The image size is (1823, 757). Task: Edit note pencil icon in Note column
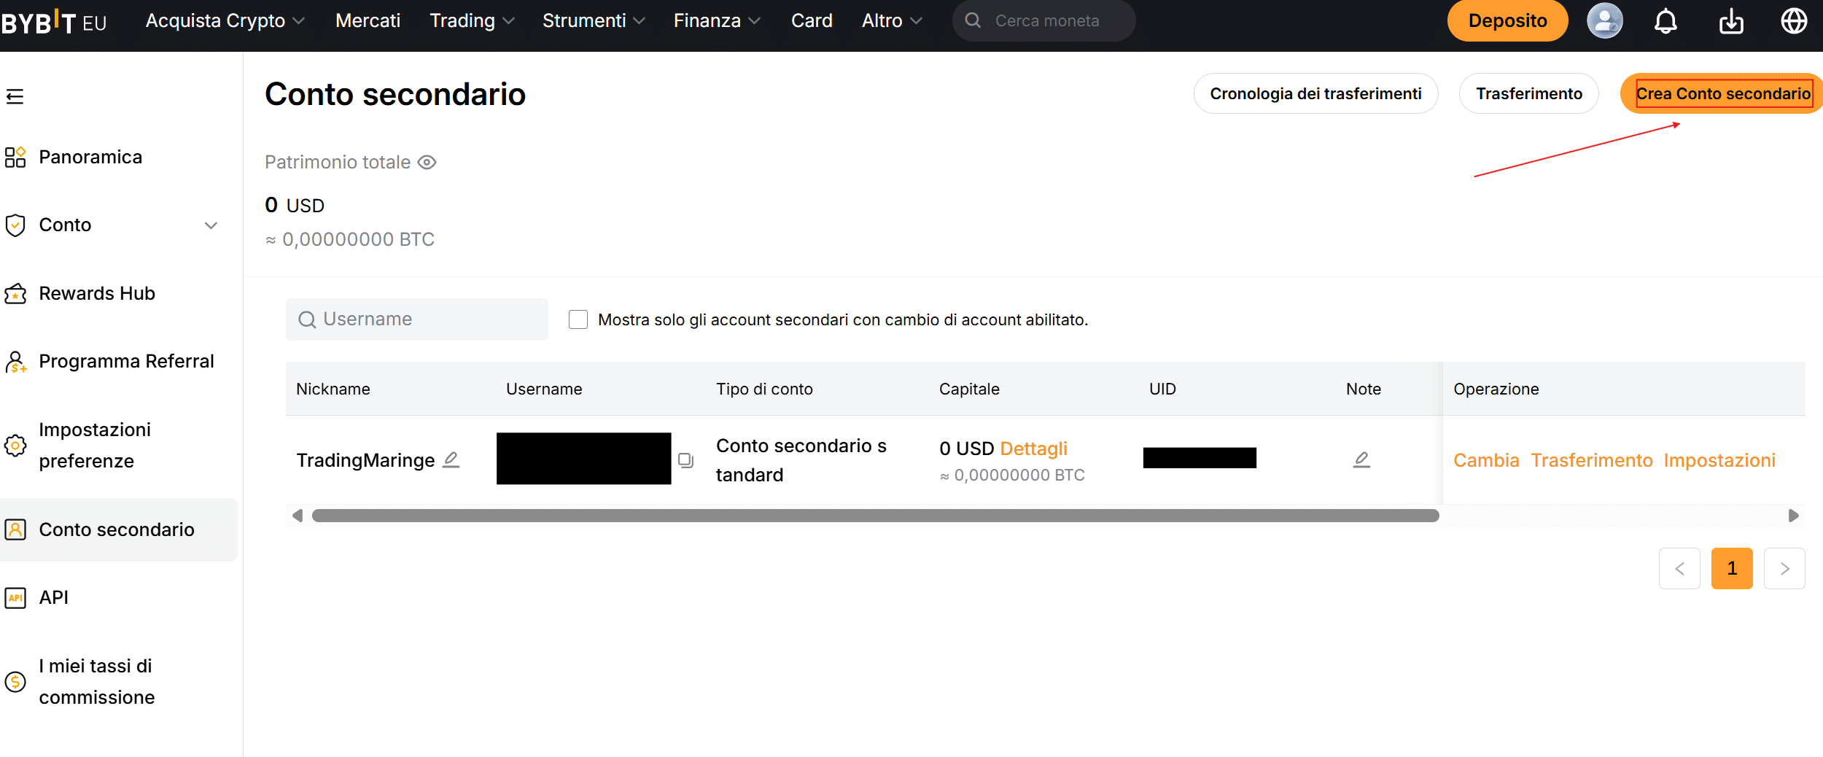point(1361,459)
